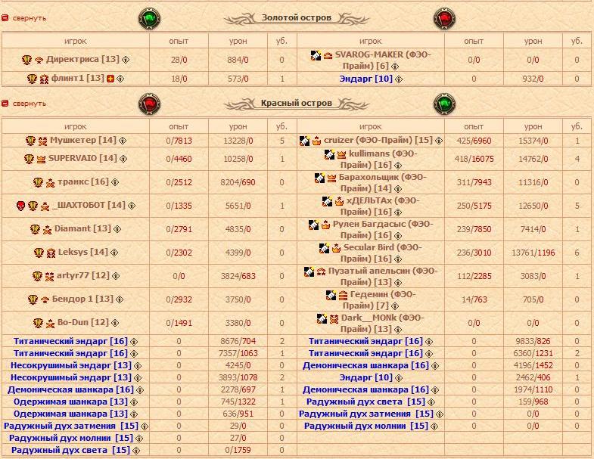
Task: Open info icon for Bo-Dun [12]
Action: 115,323
